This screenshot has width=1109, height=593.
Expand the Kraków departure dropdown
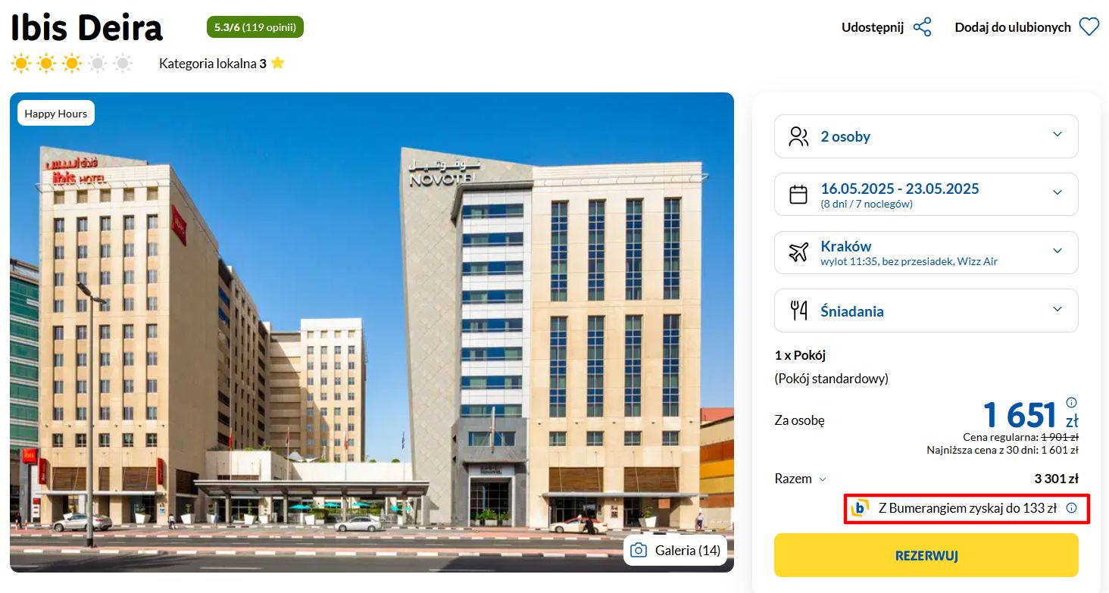[x=926, y=252]
